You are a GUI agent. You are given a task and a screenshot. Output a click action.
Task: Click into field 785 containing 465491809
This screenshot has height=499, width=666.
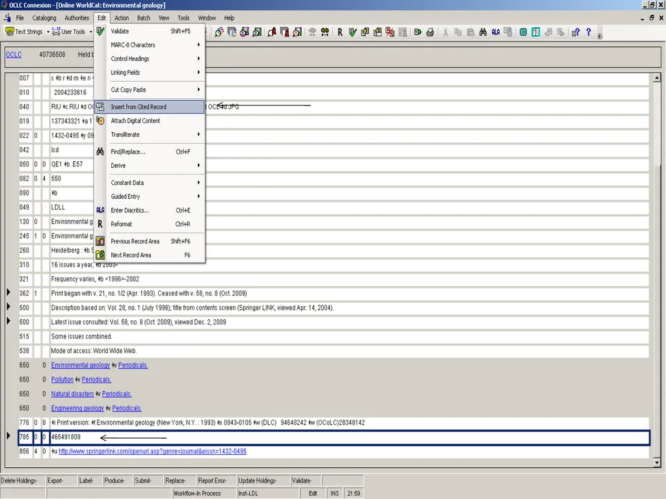pyautogui.click(x=349, y=437)
